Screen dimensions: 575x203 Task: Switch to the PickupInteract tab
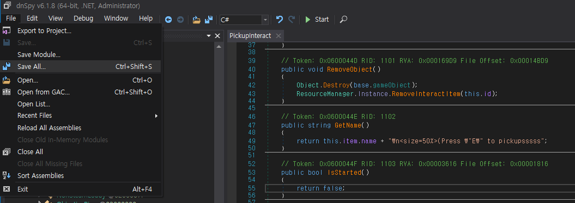pos(250,36)
